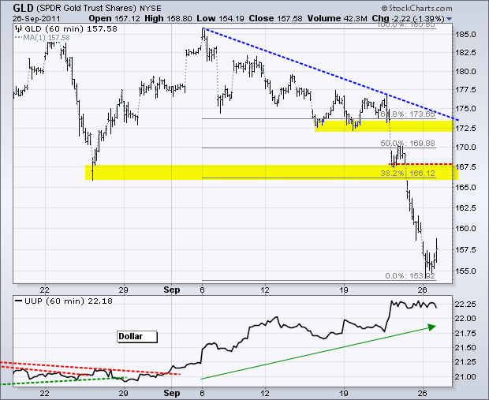Click the 50.0%: 169.88 Fibonacci label
This screenshot has height=400, width=489.
coord(408,144)
